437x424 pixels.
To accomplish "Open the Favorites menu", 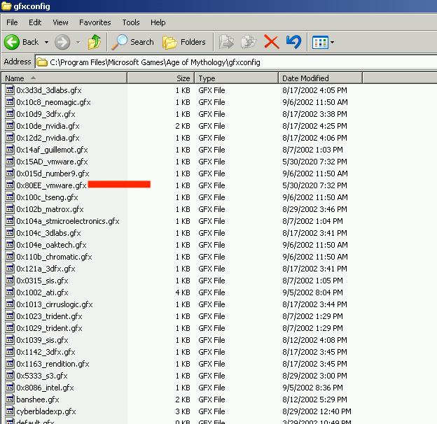I will point(95,22).
